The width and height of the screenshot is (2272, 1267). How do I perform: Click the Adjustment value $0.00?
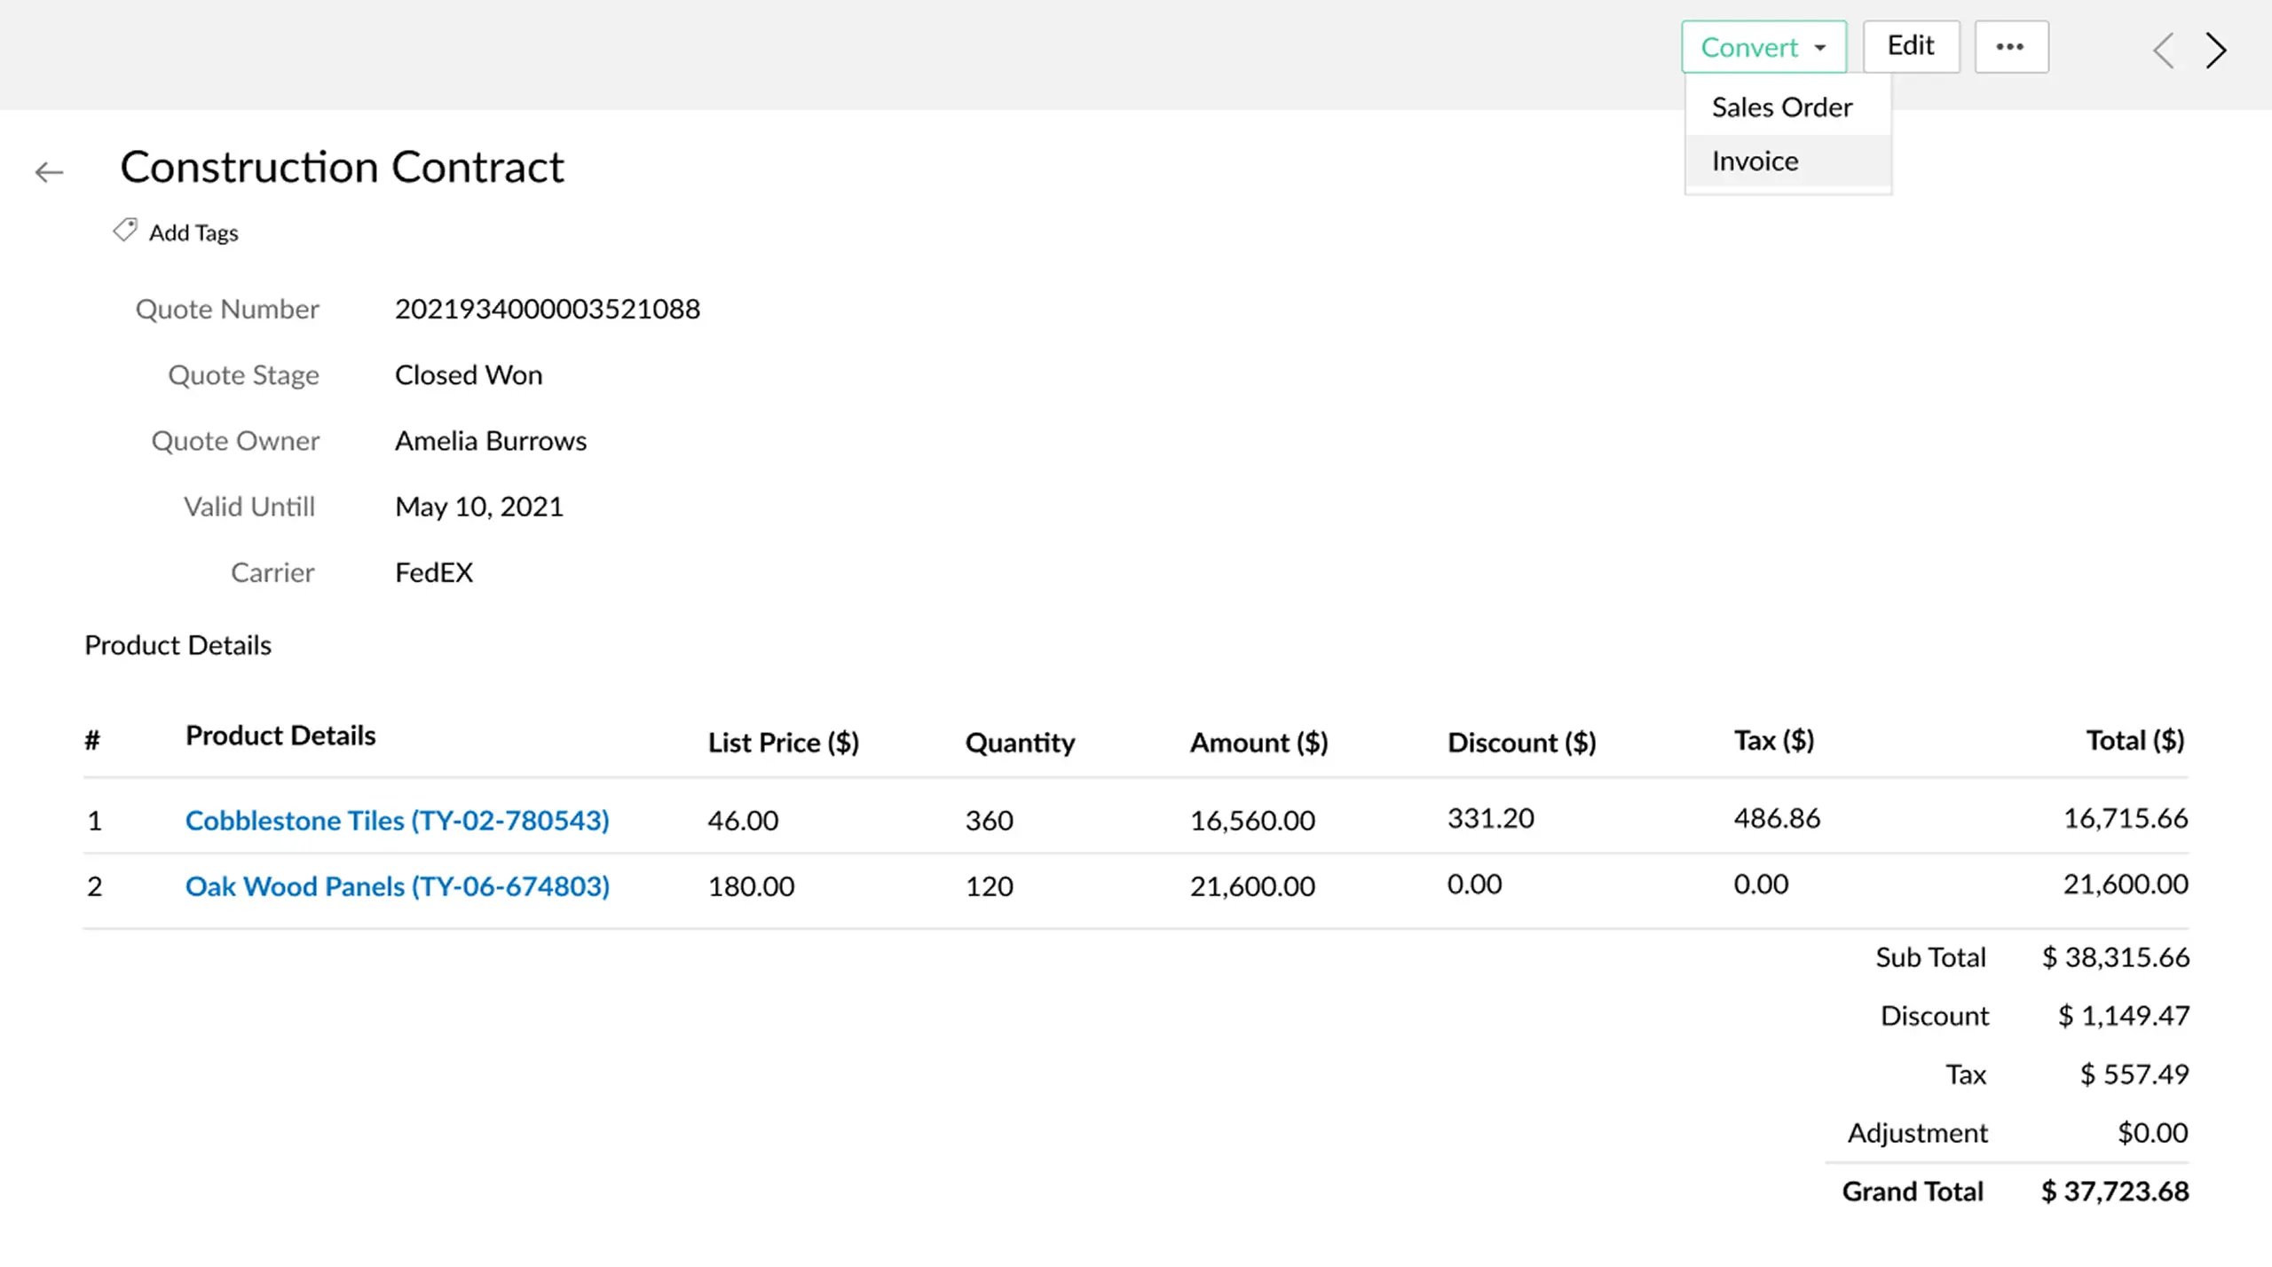2152,1133
